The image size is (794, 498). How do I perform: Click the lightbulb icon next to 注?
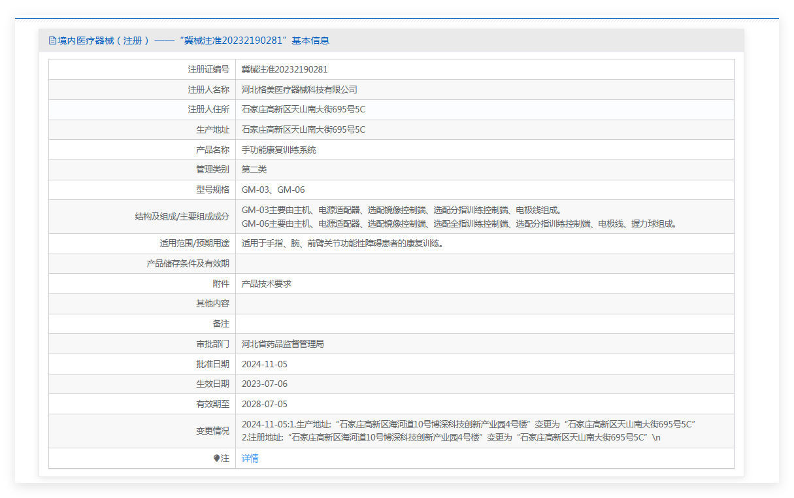click(217, 459)
